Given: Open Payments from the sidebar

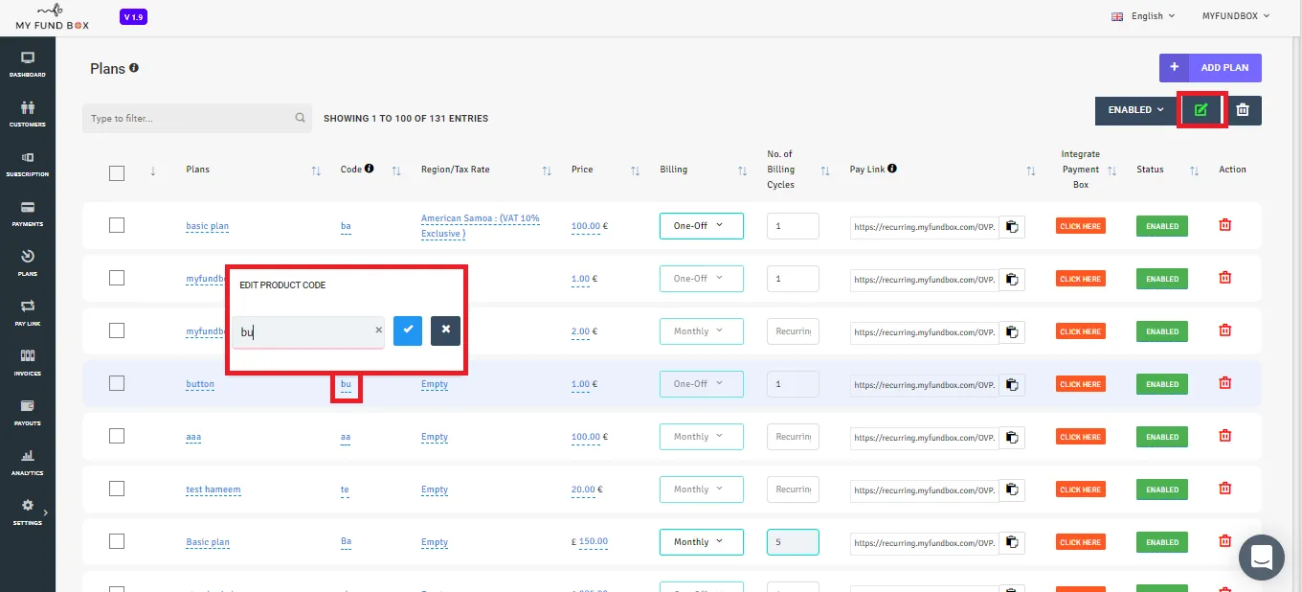Looking at the screenshot, I should pyautogui.click(x=28, y=214).
